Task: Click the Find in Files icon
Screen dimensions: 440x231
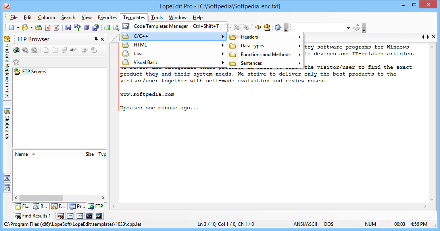Action: click(267, 27)
